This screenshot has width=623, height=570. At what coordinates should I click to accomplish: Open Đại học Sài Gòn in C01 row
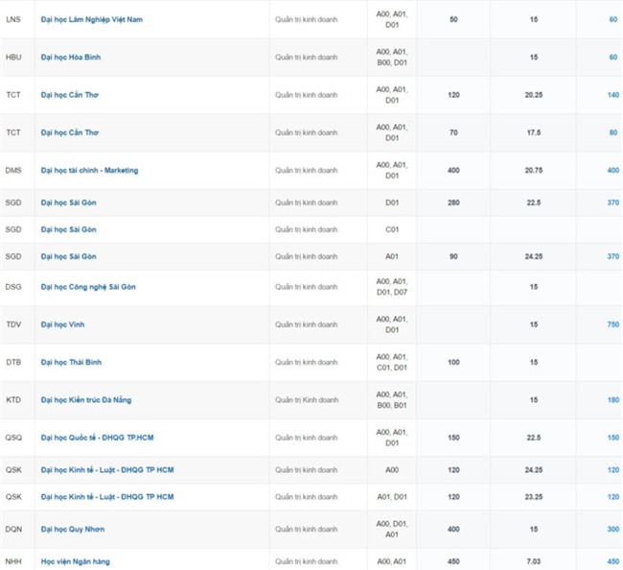(69, 230)
